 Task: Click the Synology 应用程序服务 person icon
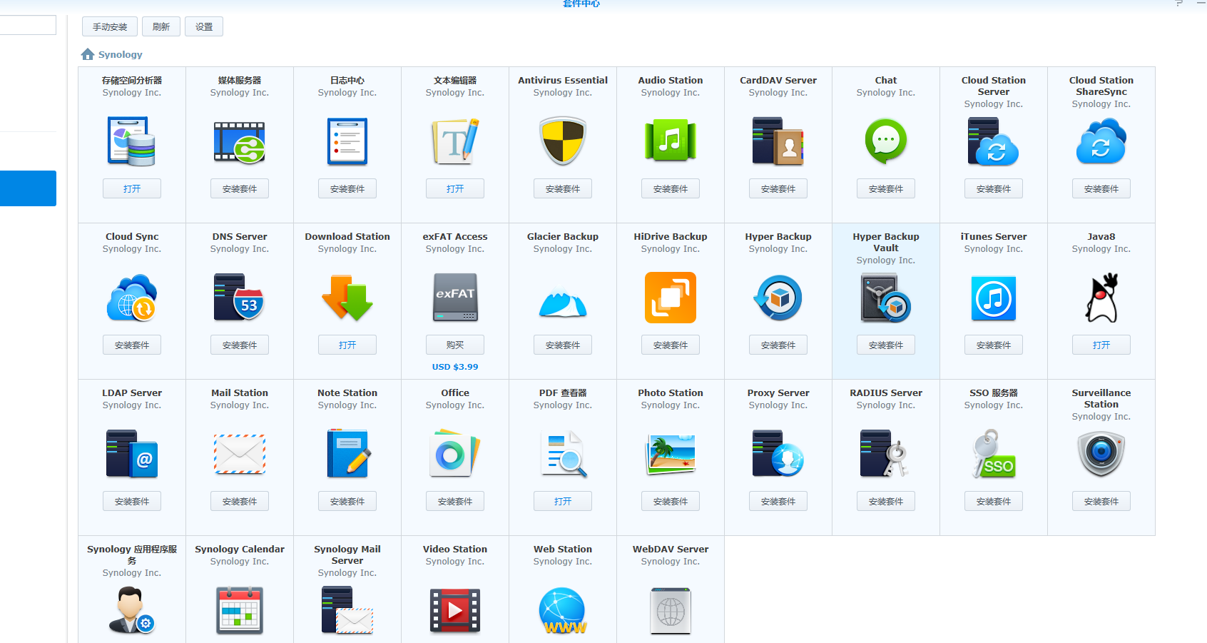[x=132, y=611]
